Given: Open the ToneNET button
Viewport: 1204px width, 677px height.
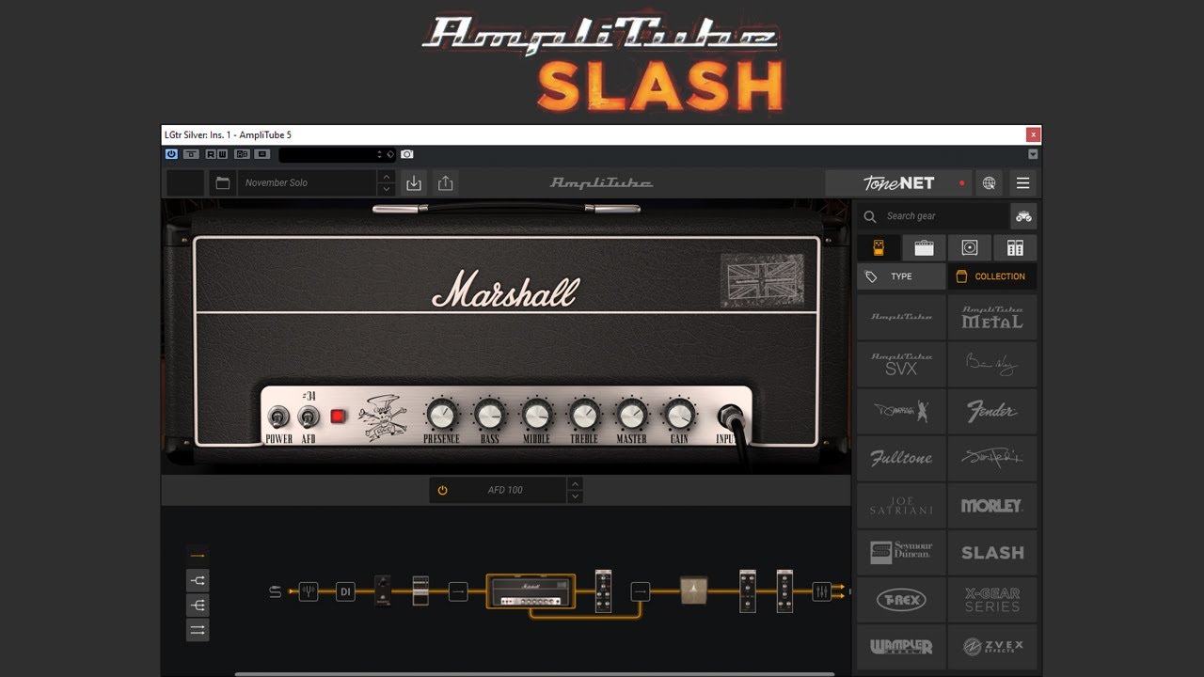Looking at the screenshot, I should point(899,183).
